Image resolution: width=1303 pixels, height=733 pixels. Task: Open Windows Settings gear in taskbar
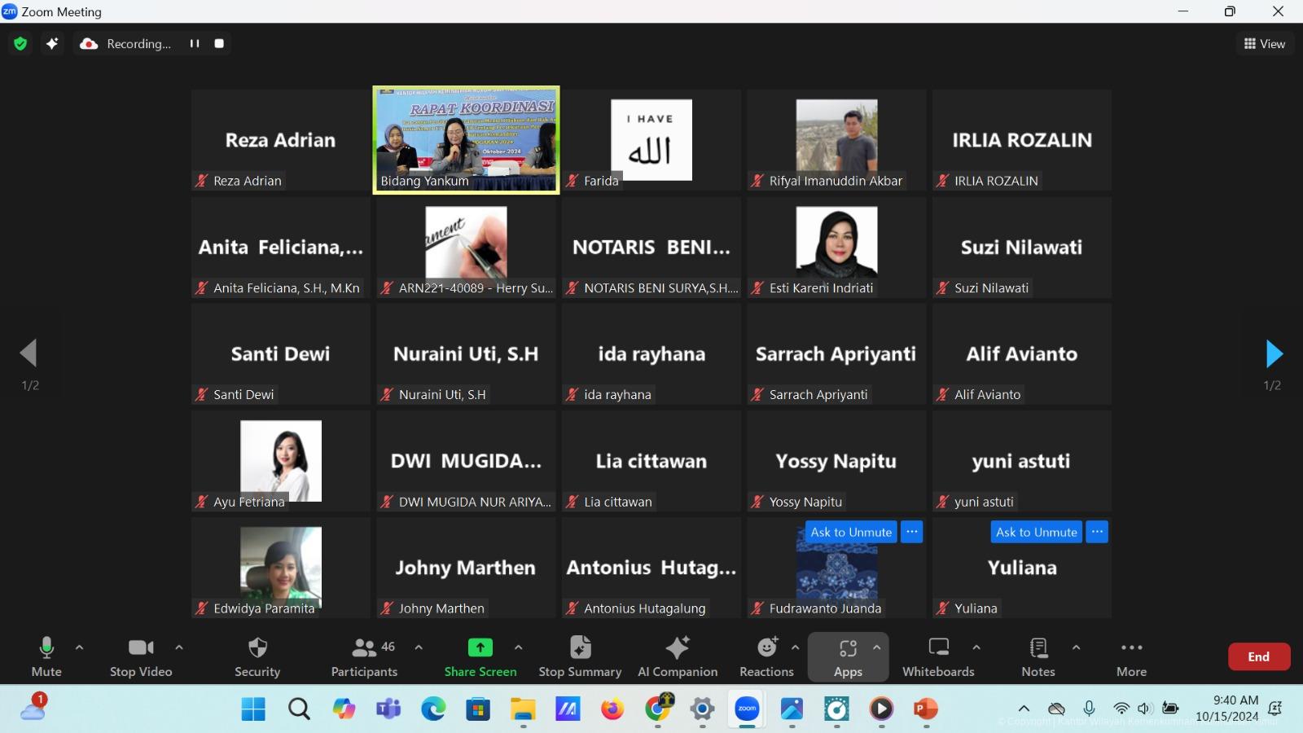(702, 709)
